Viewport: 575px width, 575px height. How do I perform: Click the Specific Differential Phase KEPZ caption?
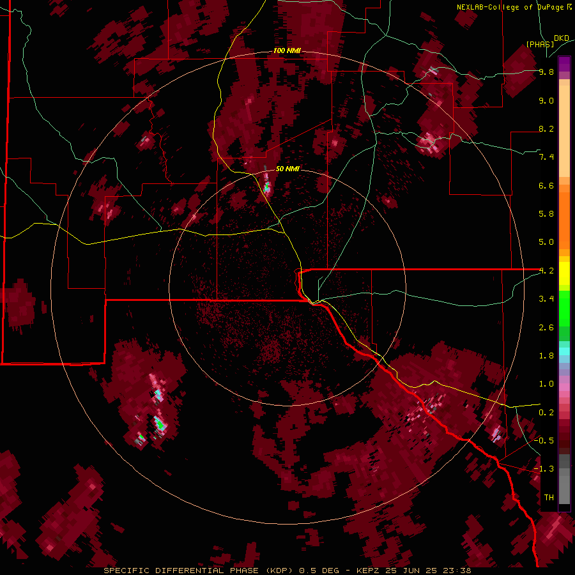[x=287, y=571]
